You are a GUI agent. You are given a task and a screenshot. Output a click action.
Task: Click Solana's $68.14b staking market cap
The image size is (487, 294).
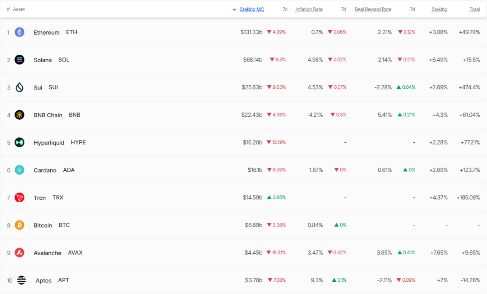point(253,60)
